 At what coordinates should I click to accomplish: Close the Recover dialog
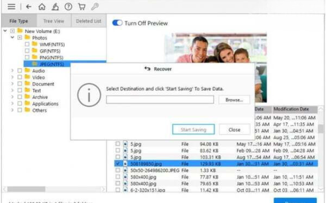coord(234,130)
